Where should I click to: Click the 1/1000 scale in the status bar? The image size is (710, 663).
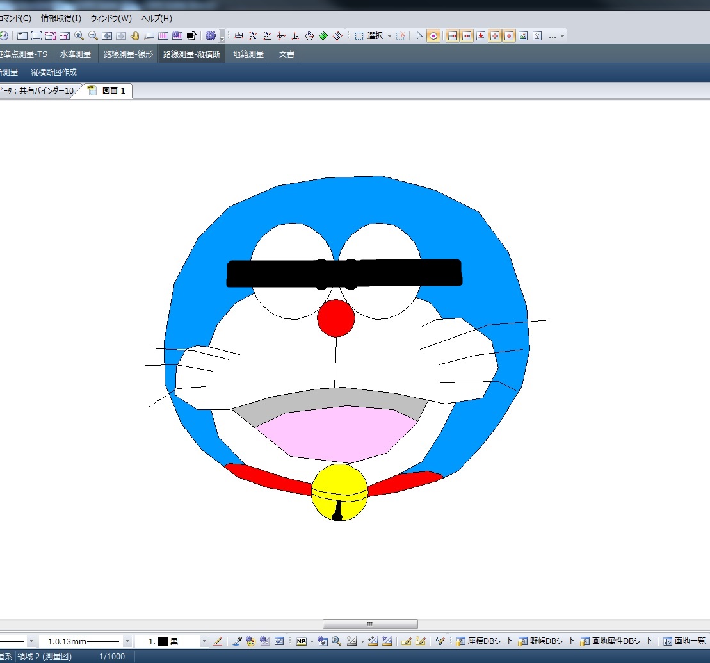[112, 656]
